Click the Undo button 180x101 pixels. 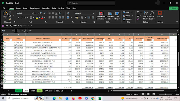13,26
